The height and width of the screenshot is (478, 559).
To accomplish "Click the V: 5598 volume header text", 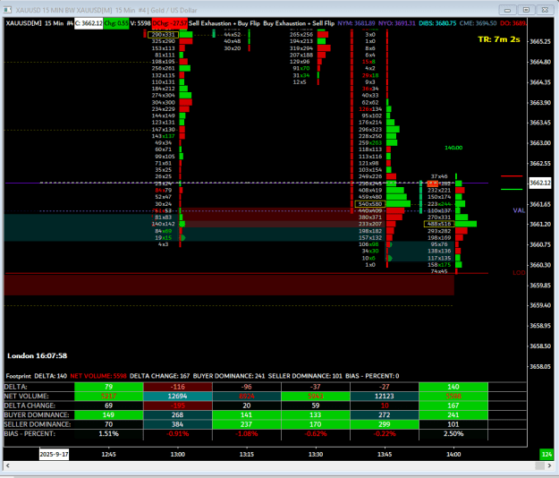I will [140, 23].
